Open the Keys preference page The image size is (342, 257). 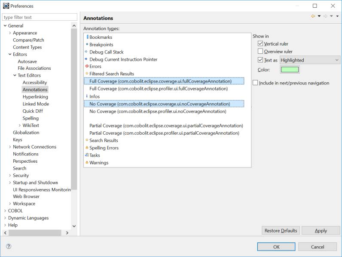click(x=18, y=139)
